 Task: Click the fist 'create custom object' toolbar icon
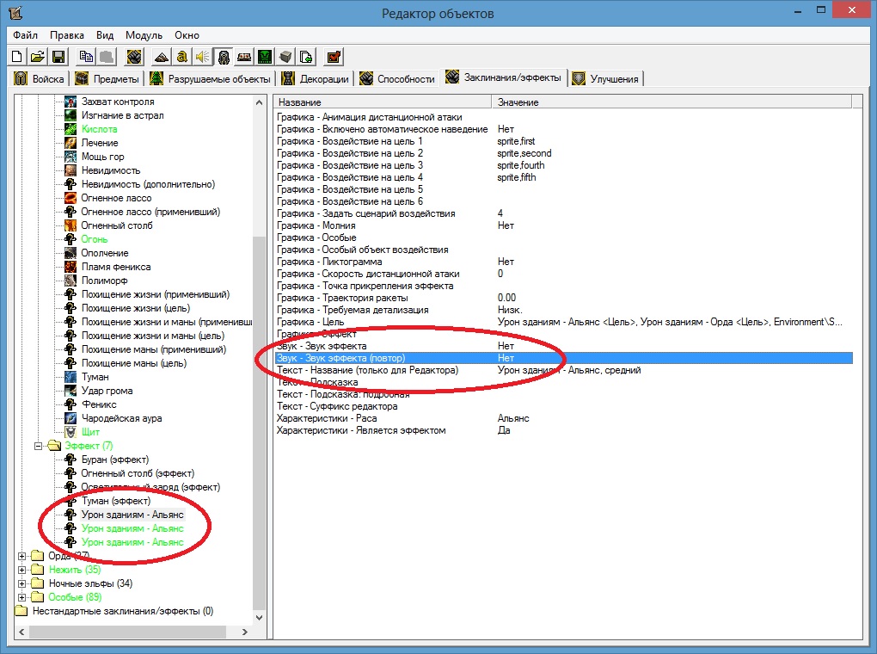[133, 57]
